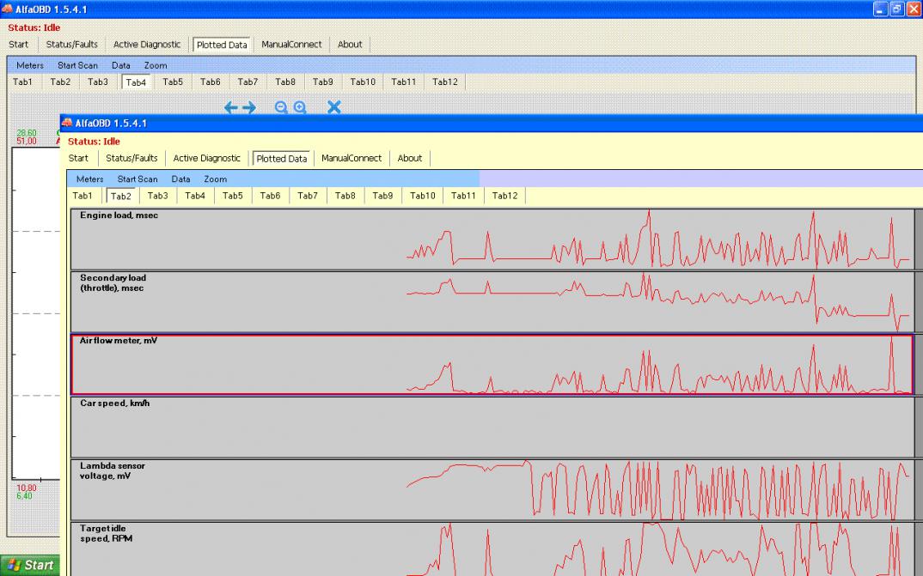Select Tab7 in the background window

coord(248,82)
